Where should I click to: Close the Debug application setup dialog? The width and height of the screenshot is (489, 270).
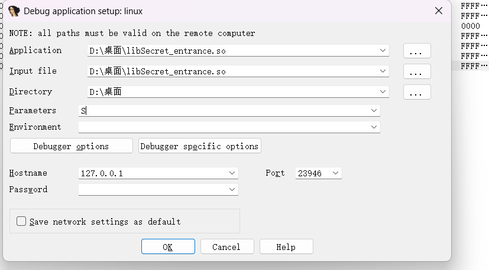(438, 11)
